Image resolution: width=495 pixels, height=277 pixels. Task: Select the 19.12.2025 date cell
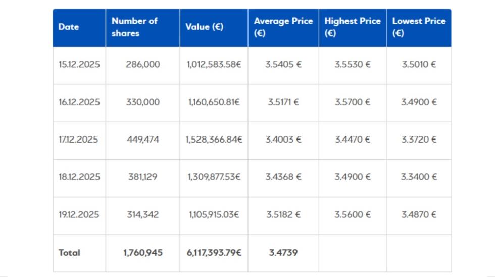[x=79, y=215]
